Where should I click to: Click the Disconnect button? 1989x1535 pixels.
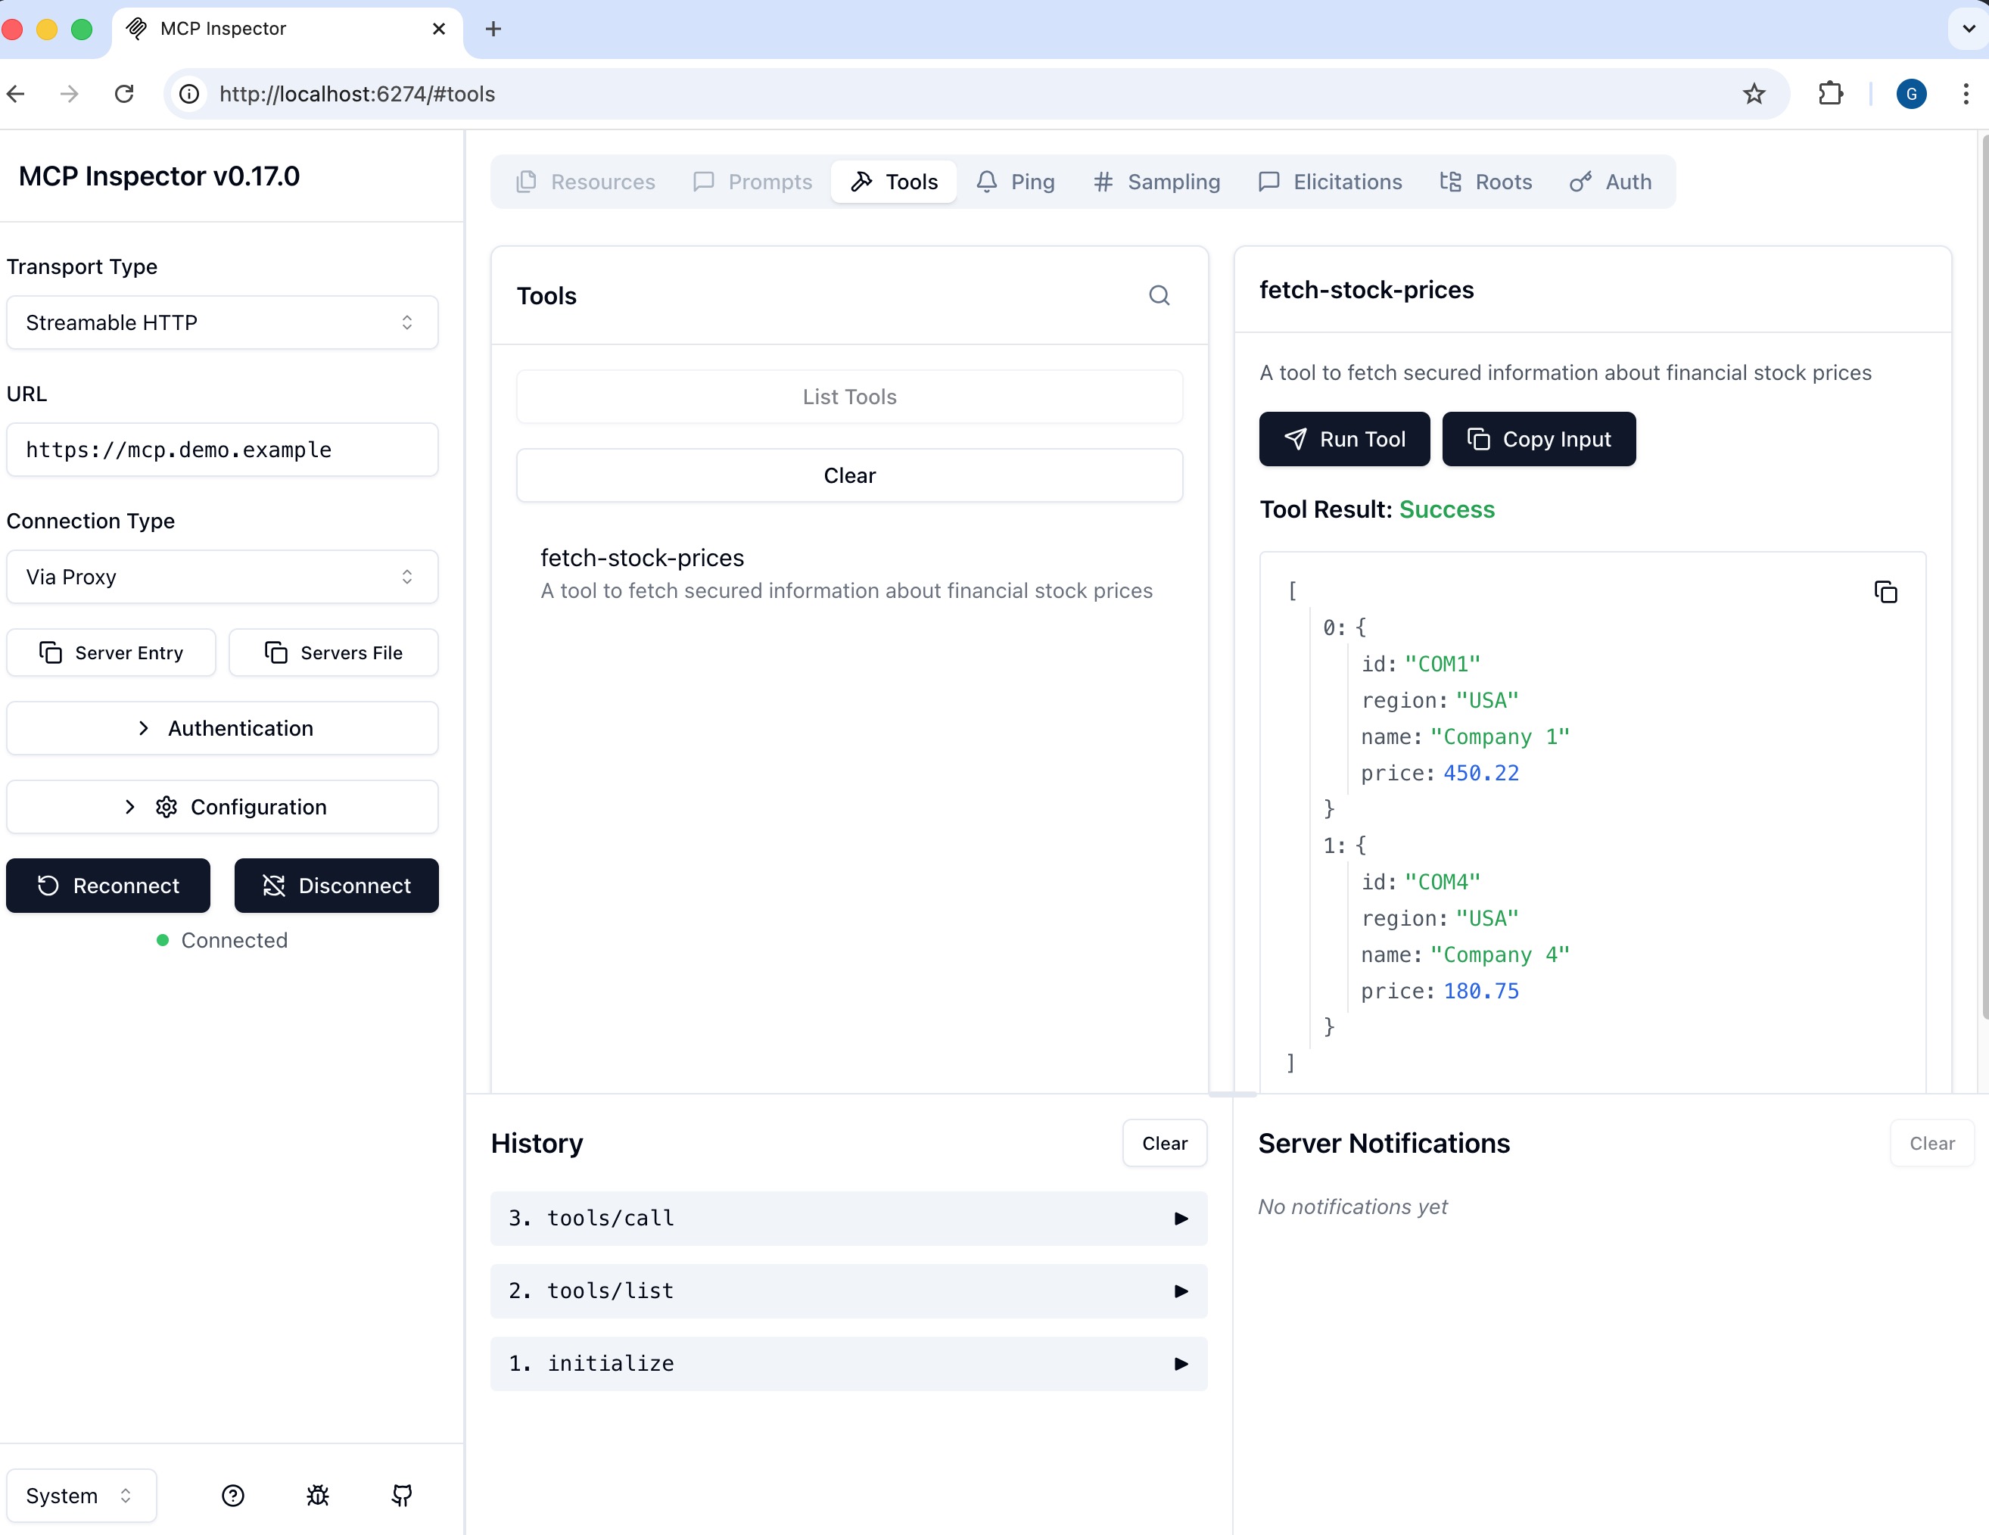point(336,886)
